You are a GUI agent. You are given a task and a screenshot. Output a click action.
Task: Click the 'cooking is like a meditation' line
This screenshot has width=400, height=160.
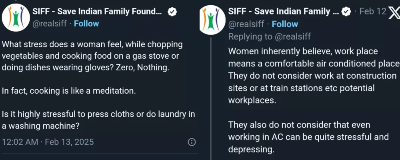(69, 91)
